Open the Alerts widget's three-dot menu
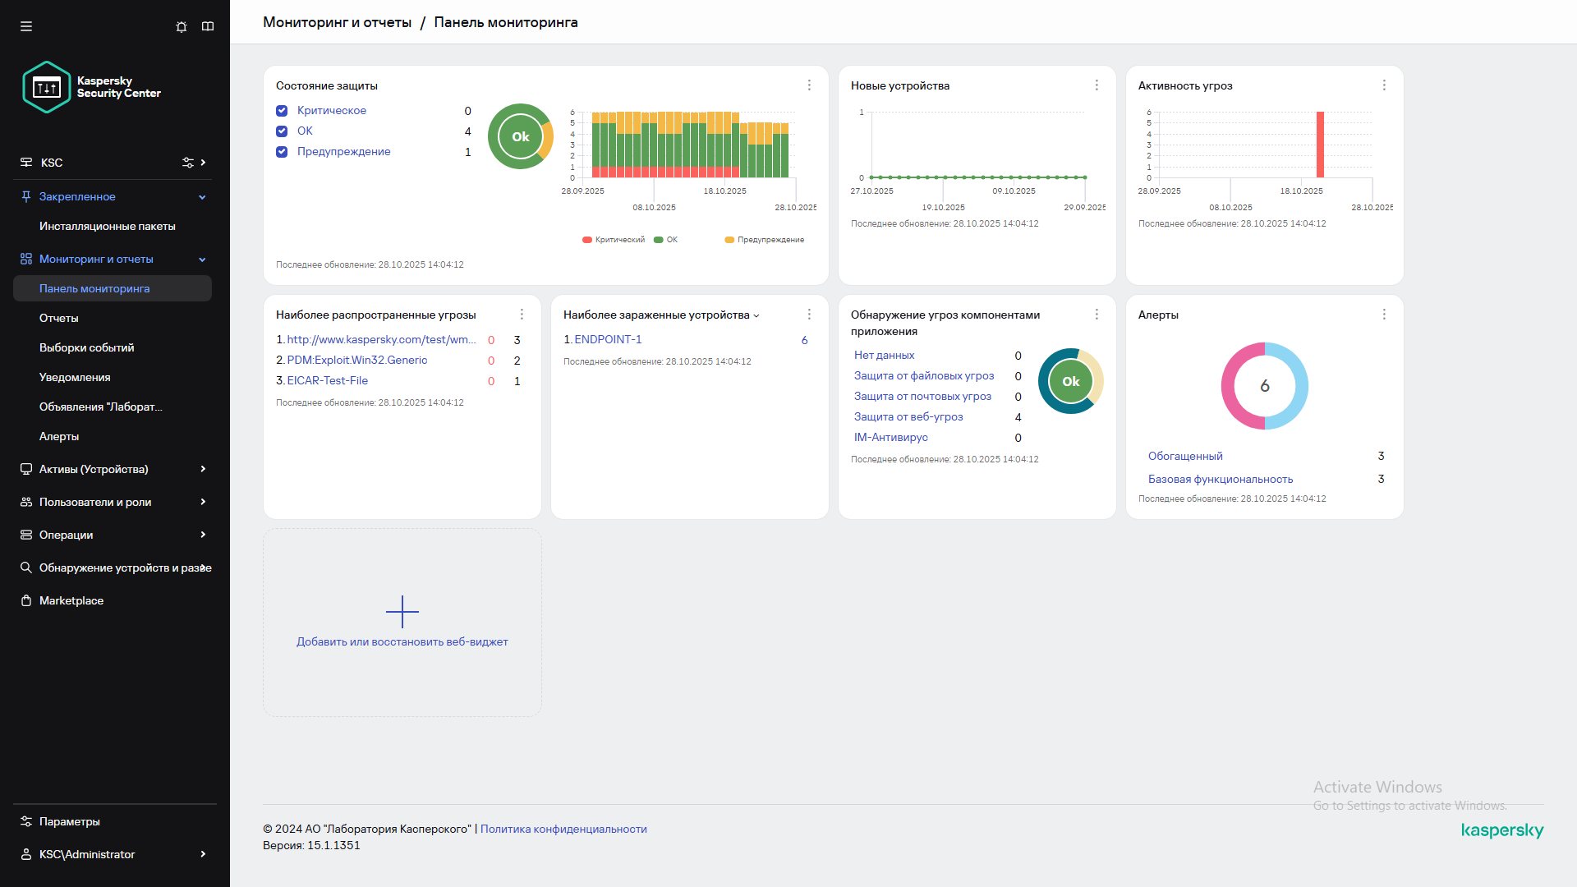This screenshot has height=887, width=1577. (1384, 315)
